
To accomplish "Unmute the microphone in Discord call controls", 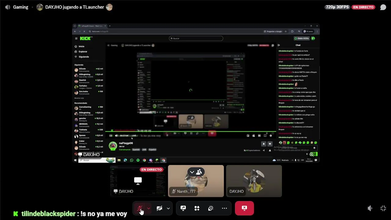I will pyautogui.click(x=140, y=208).
